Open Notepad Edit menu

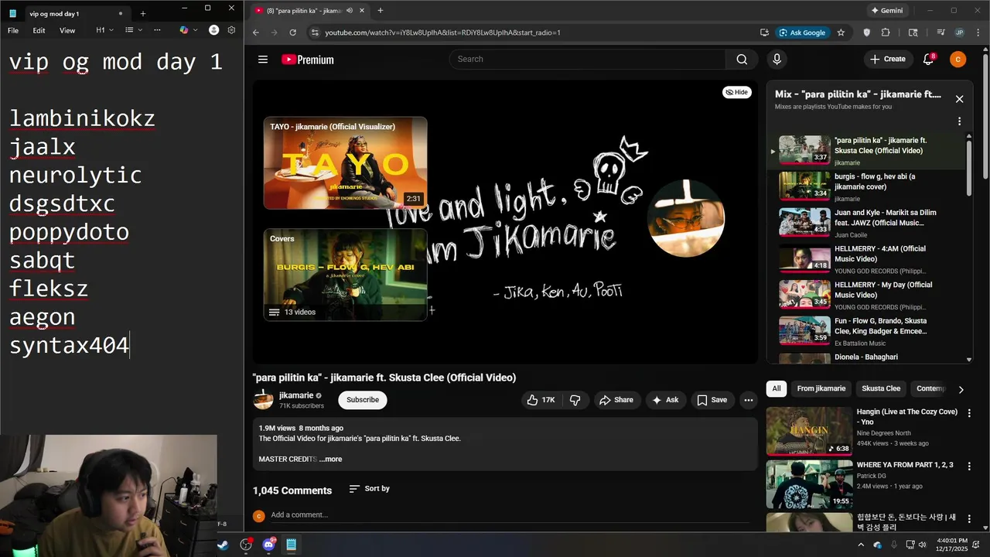pos(39,30)
